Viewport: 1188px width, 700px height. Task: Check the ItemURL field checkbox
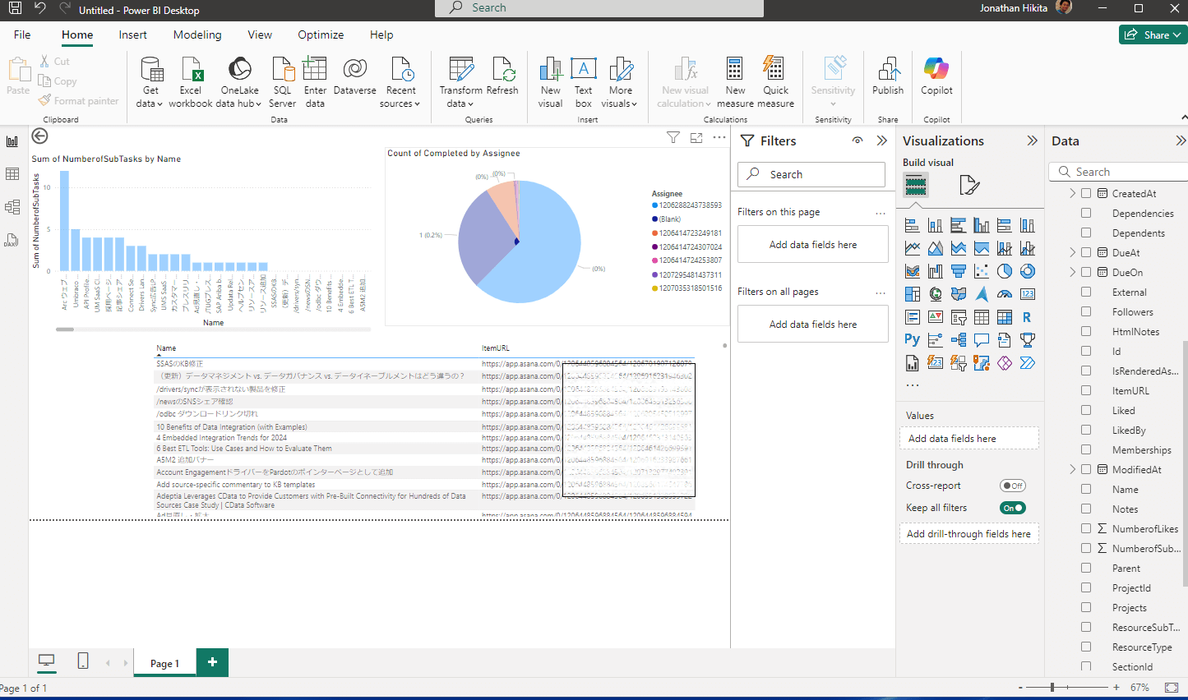(x=1086, y=391)
